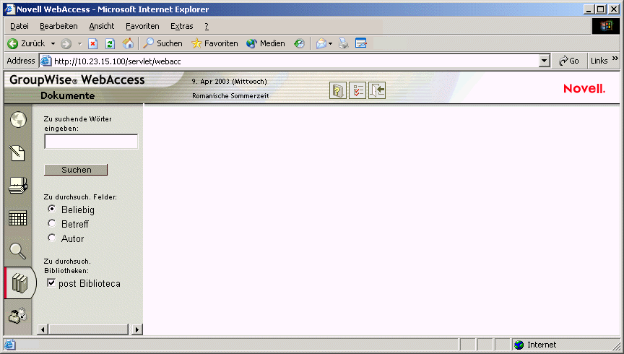Select the Betreff radio button
This screenshot has height=354, width=624.
click(x=52, y=223)
